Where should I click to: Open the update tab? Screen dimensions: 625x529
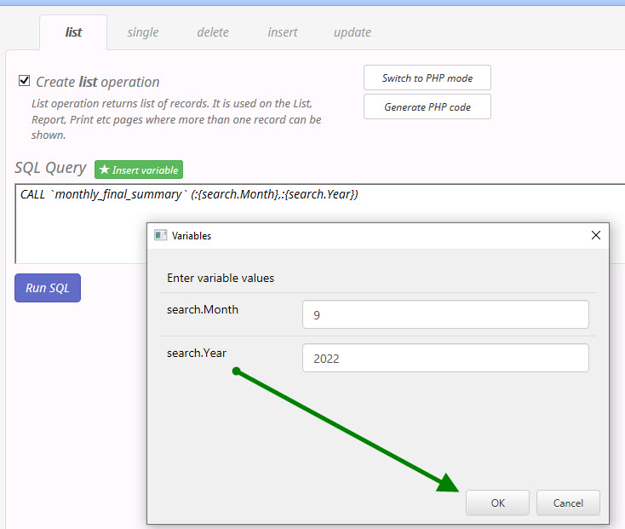coord(353,32)
